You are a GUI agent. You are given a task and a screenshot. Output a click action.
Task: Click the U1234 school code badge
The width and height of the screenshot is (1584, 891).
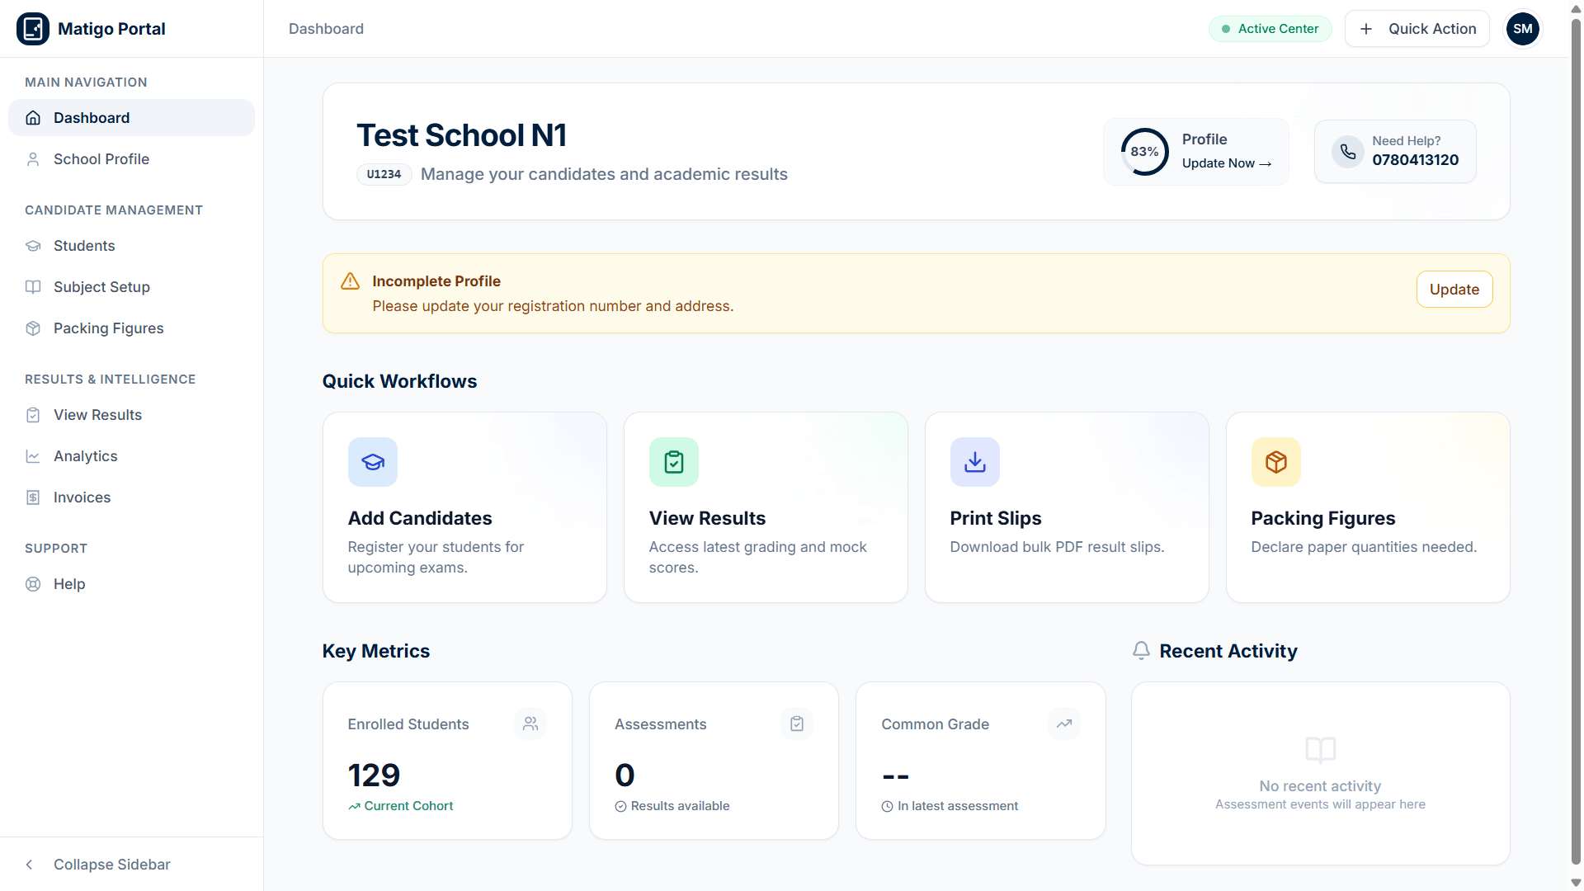pyautogui.click(x=384, y=174)
